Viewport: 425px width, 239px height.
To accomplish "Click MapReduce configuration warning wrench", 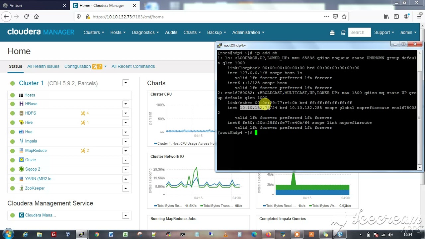I will pyautogui.click(x=83, y=150).
